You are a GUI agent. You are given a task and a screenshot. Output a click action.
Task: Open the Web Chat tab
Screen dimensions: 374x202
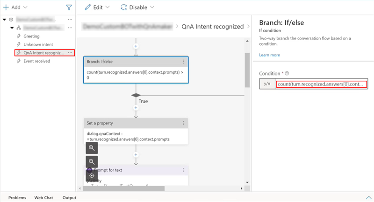(43, 197)
